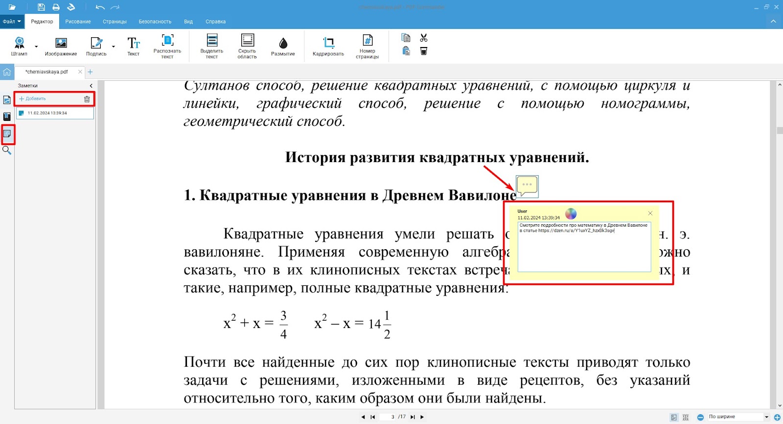
Task: Close the yellow note popup
Action: point(650,213)
